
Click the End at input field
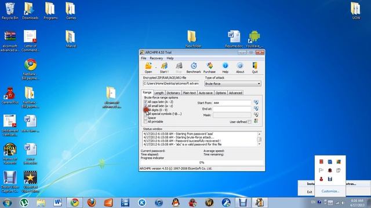tap(232, 109)
